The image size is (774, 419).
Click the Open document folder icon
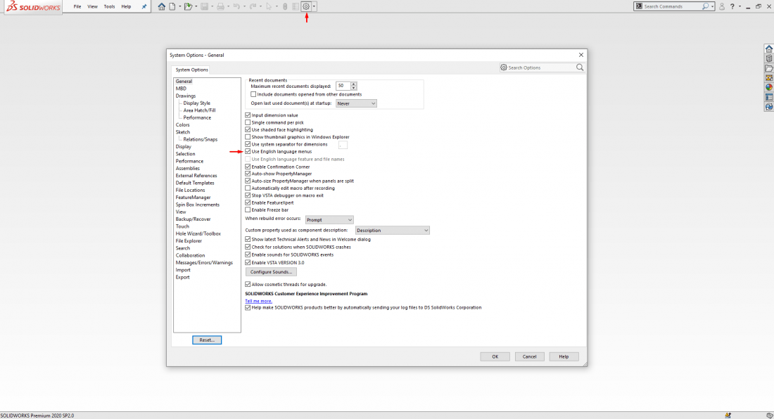pos(188,6)
